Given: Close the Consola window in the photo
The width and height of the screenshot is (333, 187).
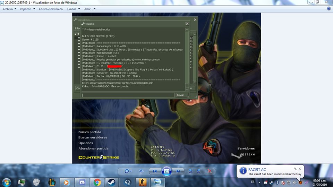Looking at the screenshot, I should pos(187,24).
